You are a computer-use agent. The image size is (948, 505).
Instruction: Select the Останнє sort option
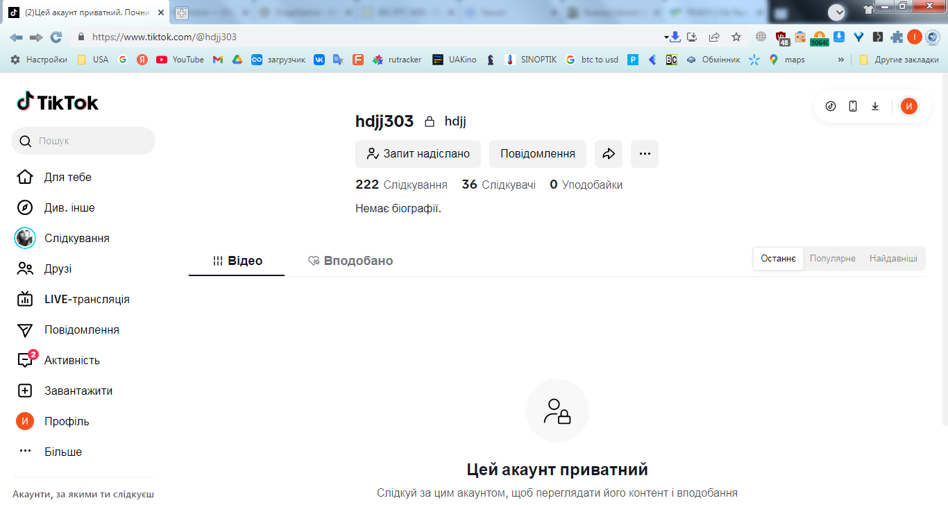pos(779,259)
